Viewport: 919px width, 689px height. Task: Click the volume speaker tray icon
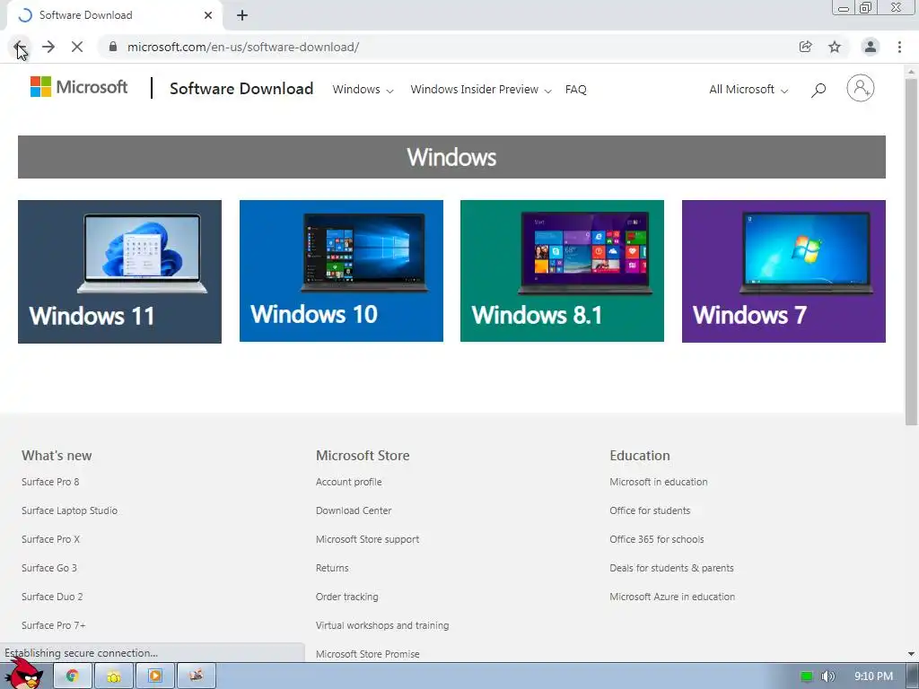coord(827,676)
